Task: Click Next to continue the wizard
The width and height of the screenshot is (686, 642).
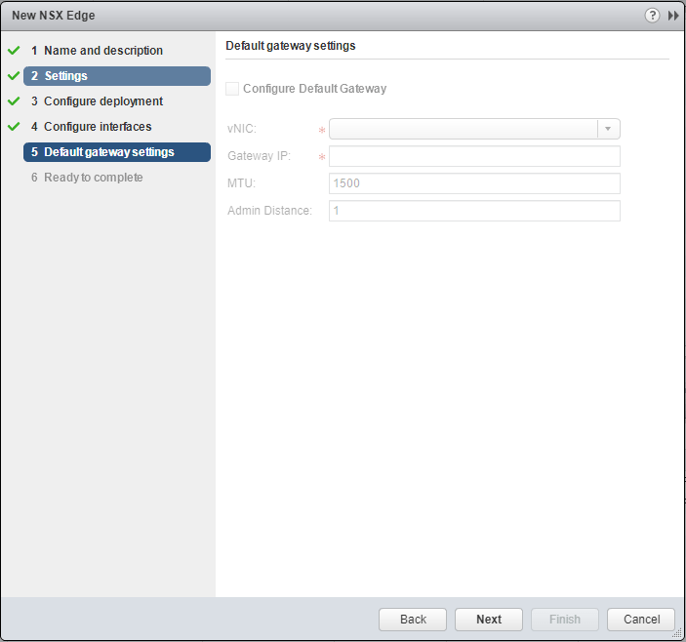Action: [489, 620]
